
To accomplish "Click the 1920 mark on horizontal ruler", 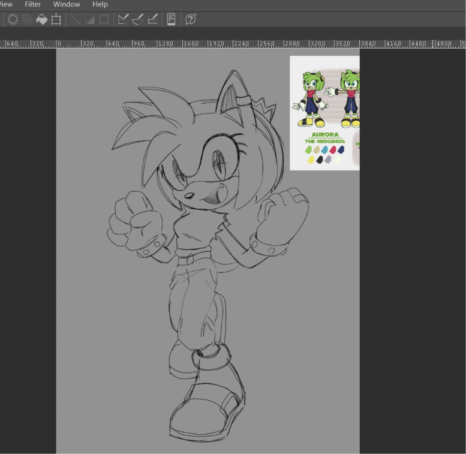I will pyautogui.click(x=217, y=44).
